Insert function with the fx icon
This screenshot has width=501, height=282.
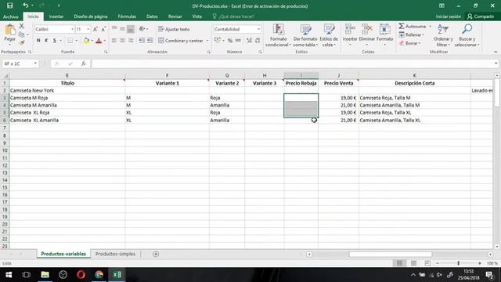84,63
